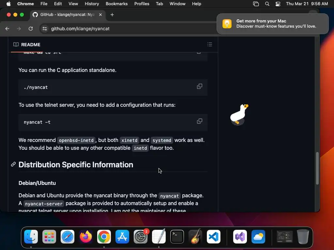Select the GitHub klange/nyancat tab
This screenshot has height=250, width=334.
[x=67, y=15]
